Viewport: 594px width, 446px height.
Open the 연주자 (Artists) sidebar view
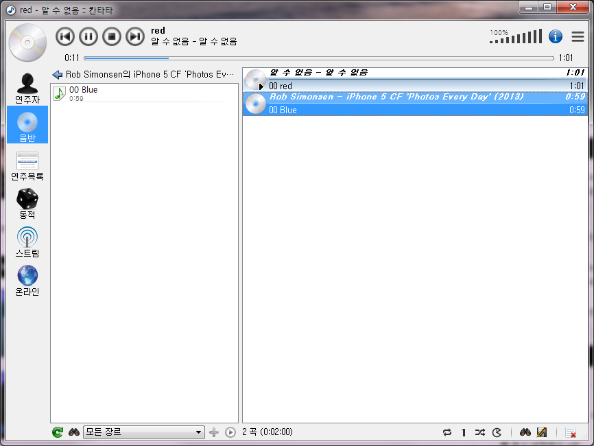pos(27,87)
